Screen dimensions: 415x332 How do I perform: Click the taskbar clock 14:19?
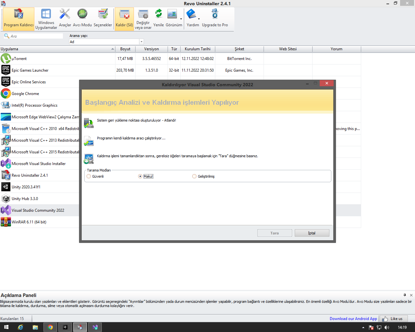coord(402,327)
